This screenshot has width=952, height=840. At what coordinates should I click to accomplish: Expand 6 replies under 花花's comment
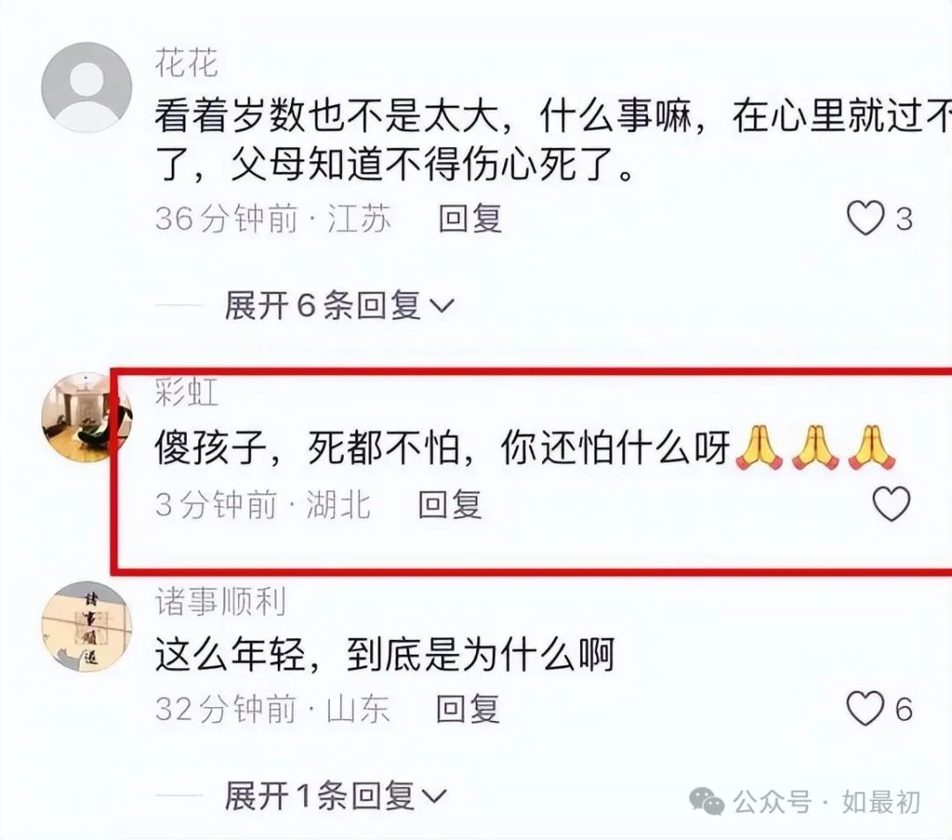point(338,305)
